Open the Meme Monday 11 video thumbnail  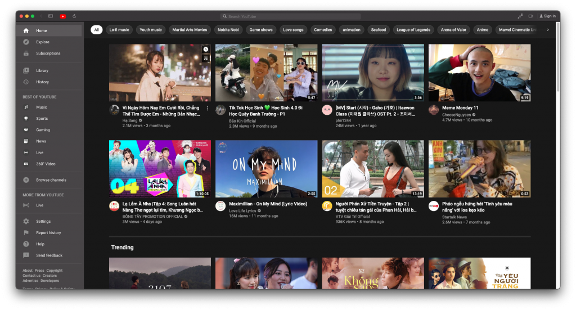click(479, 73)
